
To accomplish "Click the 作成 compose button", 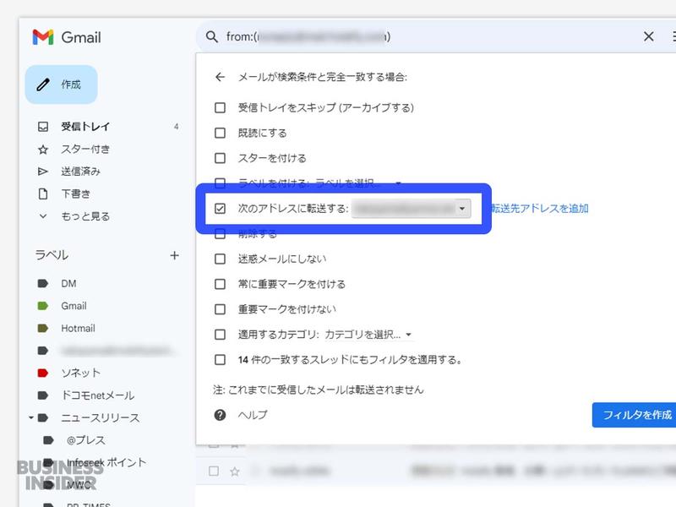I will [x=61, y=84].
